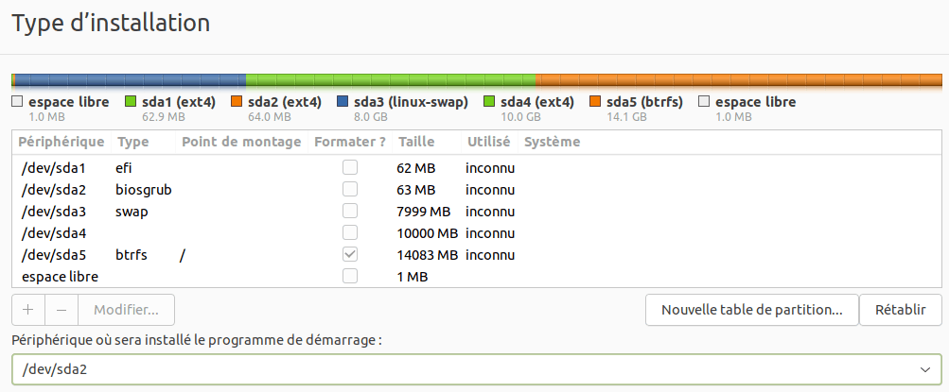Open the boot loader device dropdown

click(474, 368)
